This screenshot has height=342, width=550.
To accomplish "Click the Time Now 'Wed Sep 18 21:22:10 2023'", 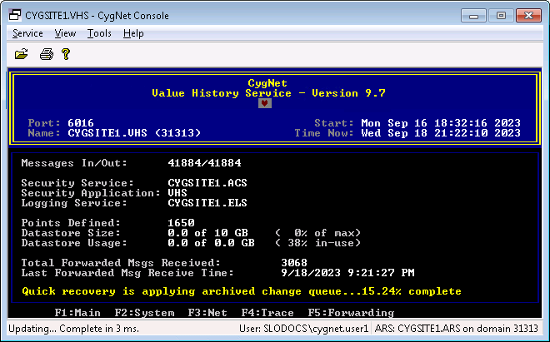I will (441, 133).
